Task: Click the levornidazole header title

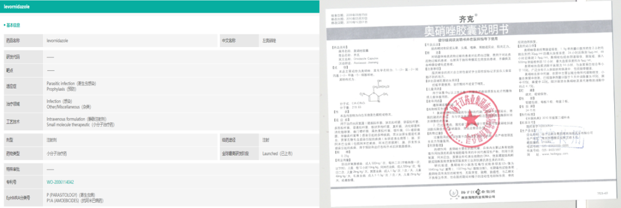Action: [16, 7]
